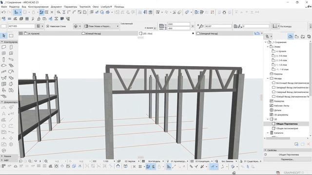Click the HCT-001 ID input field

tap(21, 26)
